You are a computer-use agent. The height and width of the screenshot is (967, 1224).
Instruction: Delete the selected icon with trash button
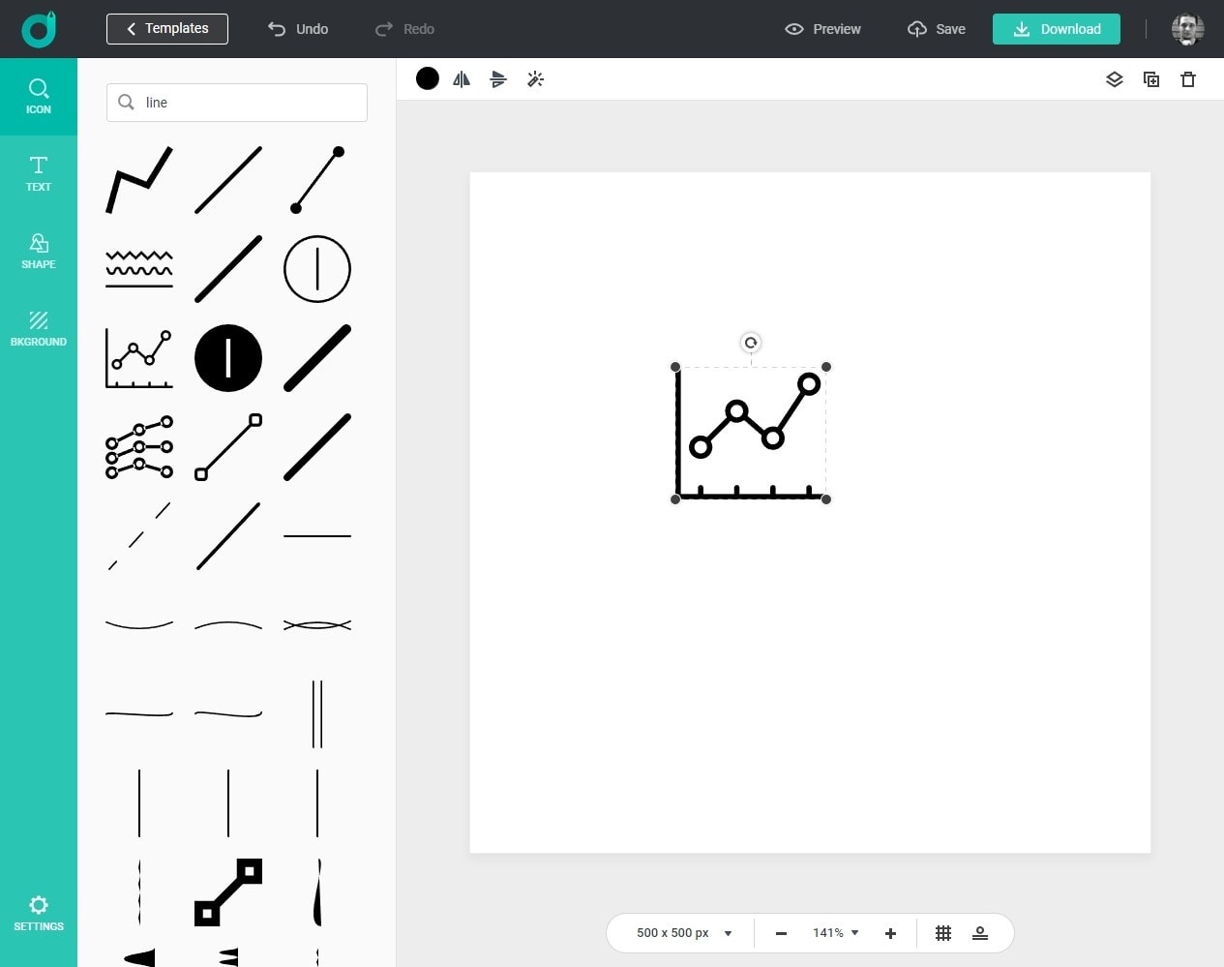1188,79
